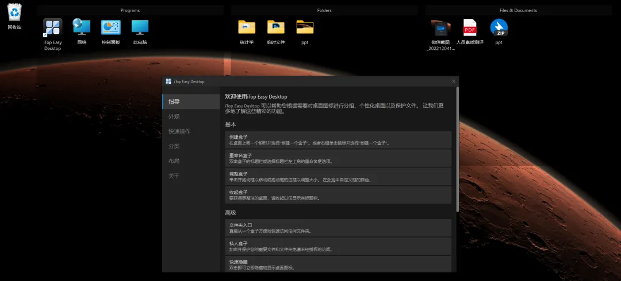Switch to the 分类 category tab
The image size is (621, 281).
191,146
